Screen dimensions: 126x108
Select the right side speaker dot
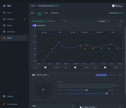[51, 90]
